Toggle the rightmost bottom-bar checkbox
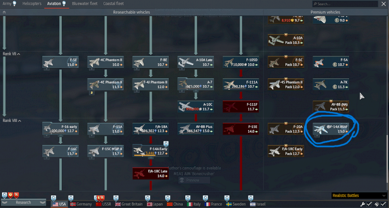 (x=383, y=204)
